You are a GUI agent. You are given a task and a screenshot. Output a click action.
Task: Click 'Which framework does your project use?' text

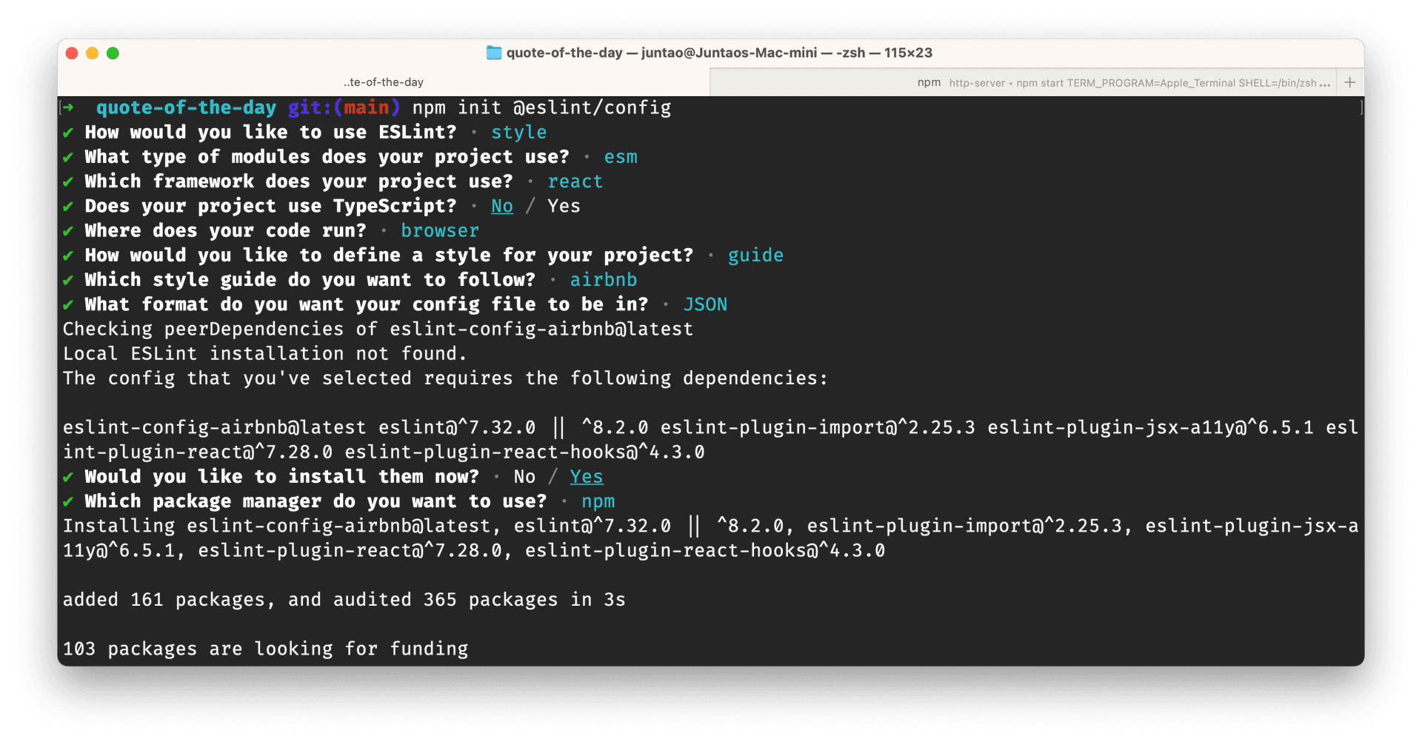(x=298, y=181)
